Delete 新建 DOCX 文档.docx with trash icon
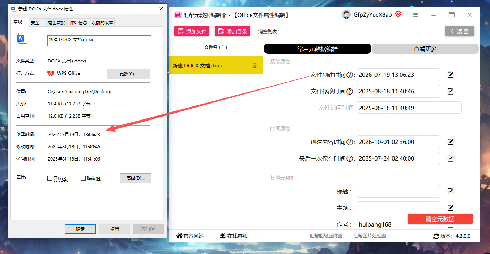Image resolution: width=490 pixels, height=254 pixels. click(255, 65)
